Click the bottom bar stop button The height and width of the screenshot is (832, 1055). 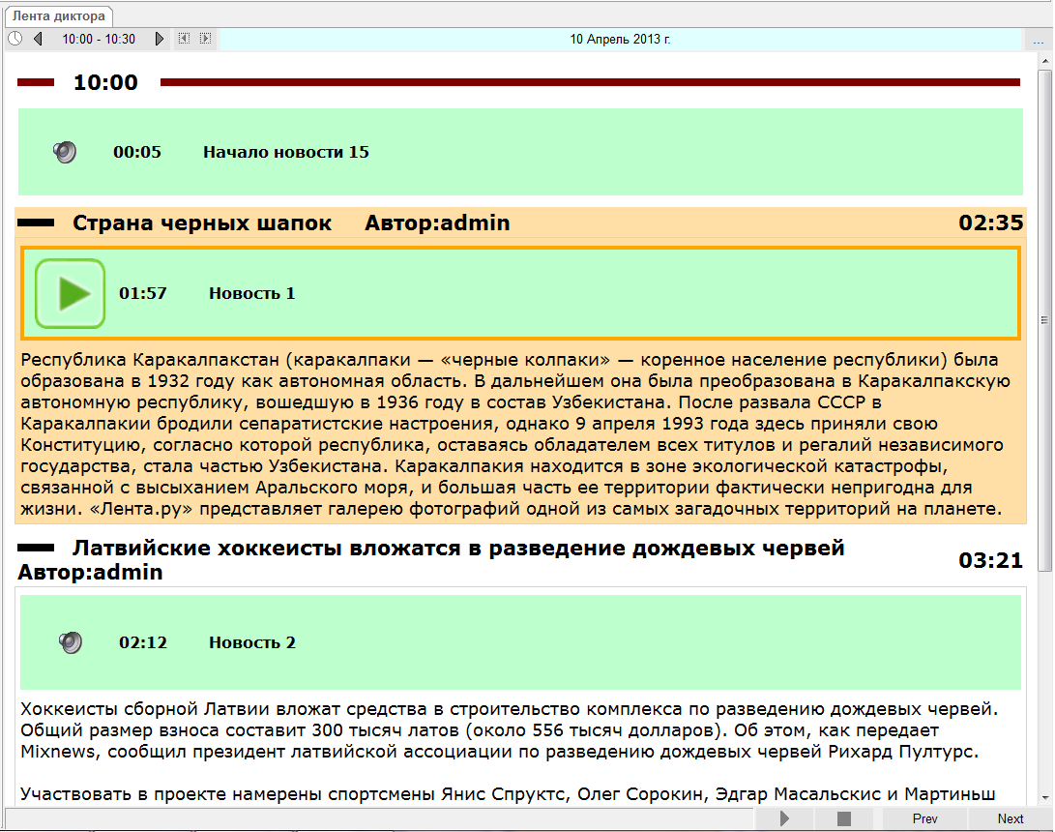[844, 818]
